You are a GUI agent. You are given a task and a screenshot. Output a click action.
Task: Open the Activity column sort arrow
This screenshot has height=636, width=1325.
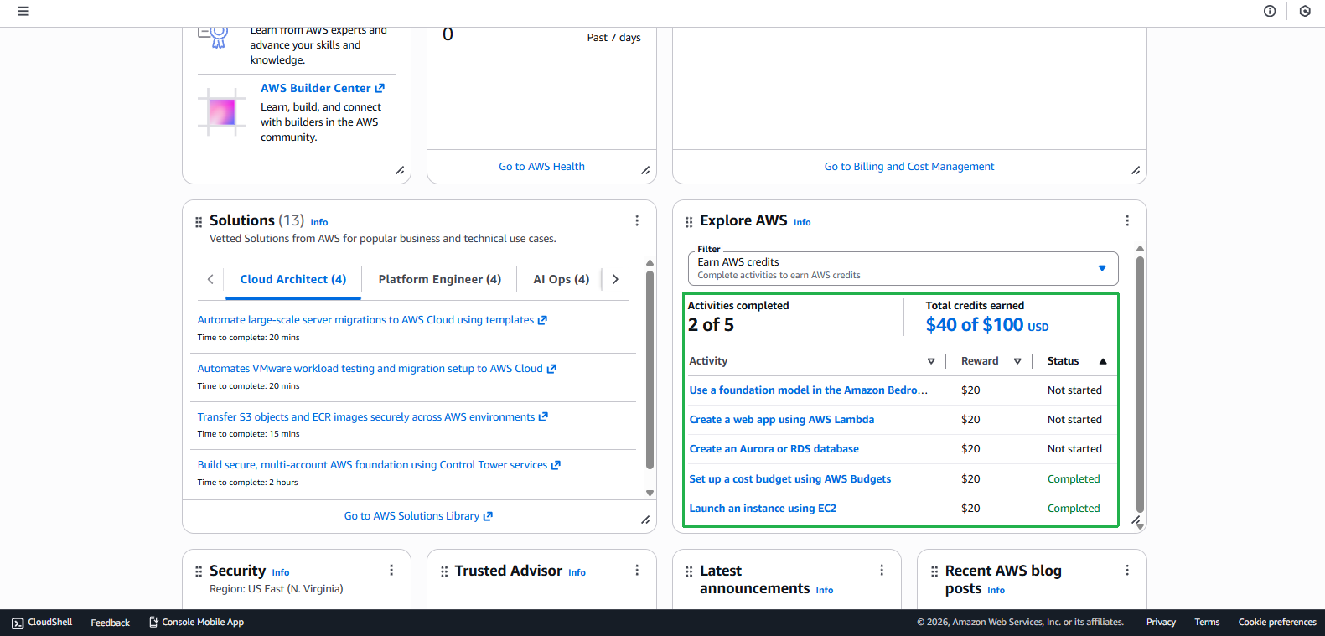(931, 361)
